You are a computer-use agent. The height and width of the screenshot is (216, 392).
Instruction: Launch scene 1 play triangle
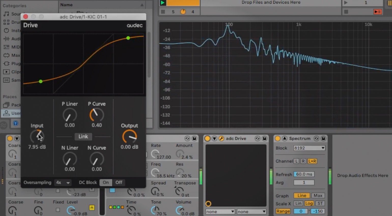[x=346, y=3]
